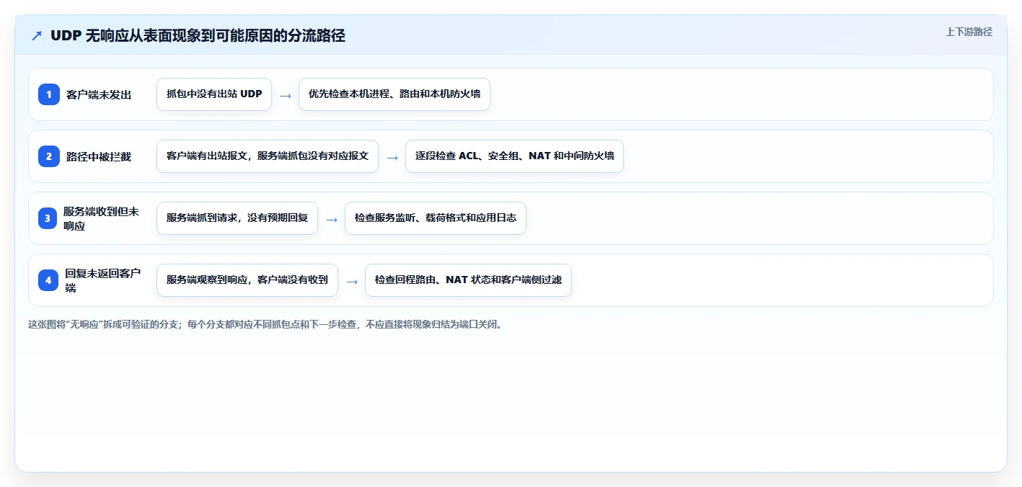This screenshot has height=487, width=1022.
Task: Select the '服务端抓到请求，没有预期回复' chip
Action: [237, 218]
